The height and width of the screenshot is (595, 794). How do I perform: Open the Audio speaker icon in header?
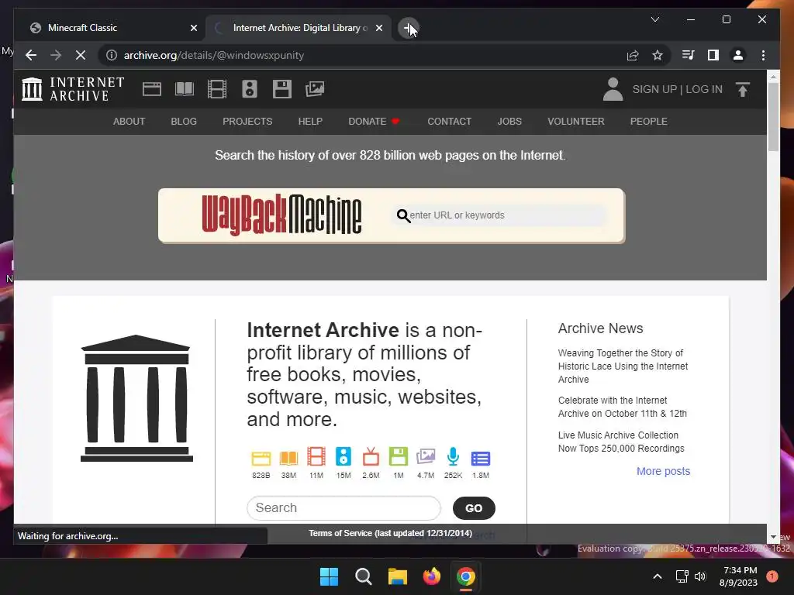(x=249, y=89)
